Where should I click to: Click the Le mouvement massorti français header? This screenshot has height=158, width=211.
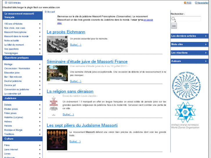point(22,15)
